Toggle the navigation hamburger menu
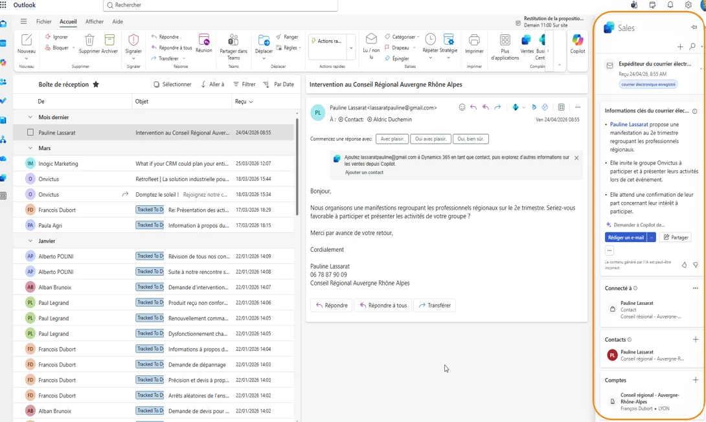The width and height of the screenshot is (706, 422). pyautogui.click(x=23, y=21)
